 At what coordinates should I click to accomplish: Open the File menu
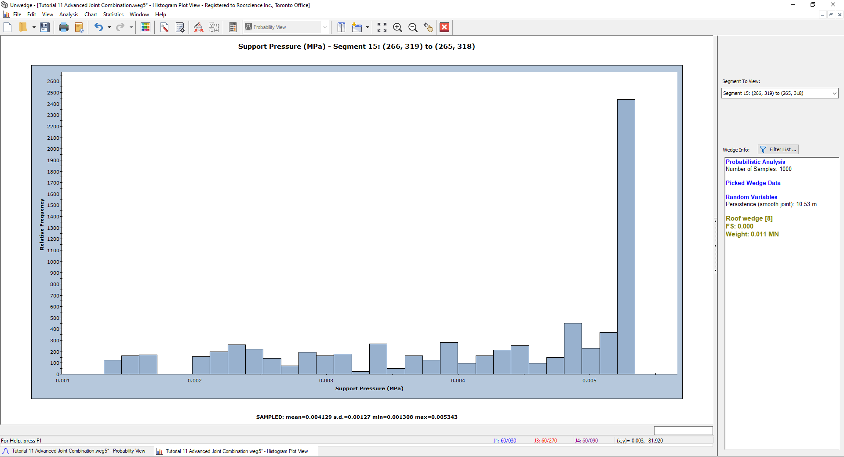pos(17,15)
